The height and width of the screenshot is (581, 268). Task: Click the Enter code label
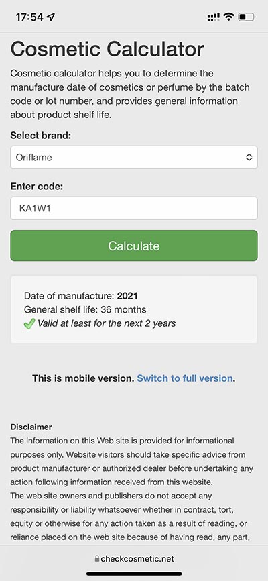click(37, 187)
